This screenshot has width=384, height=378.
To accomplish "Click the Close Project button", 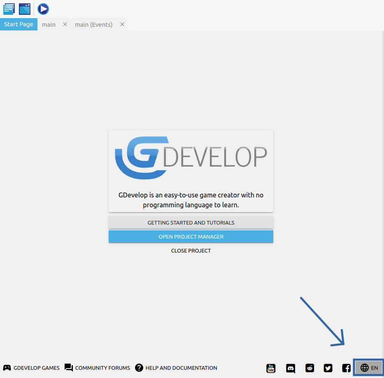I will click(191, 250).
